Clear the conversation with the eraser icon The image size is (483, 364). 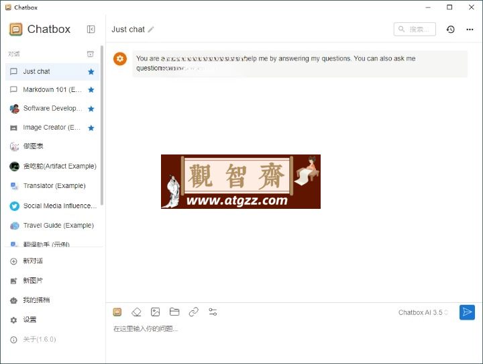point(136,312)
